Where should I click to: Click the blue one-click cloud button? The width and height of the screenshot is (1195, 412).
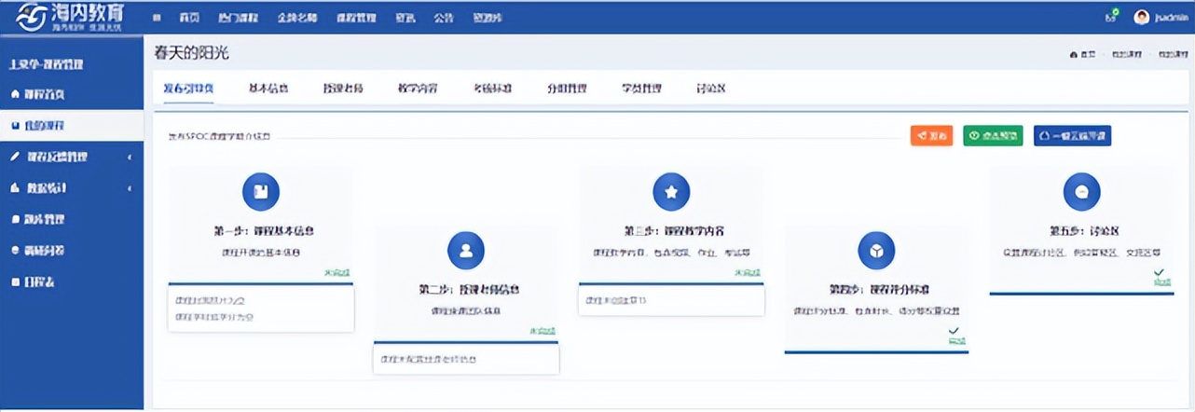pos(1072,136)
